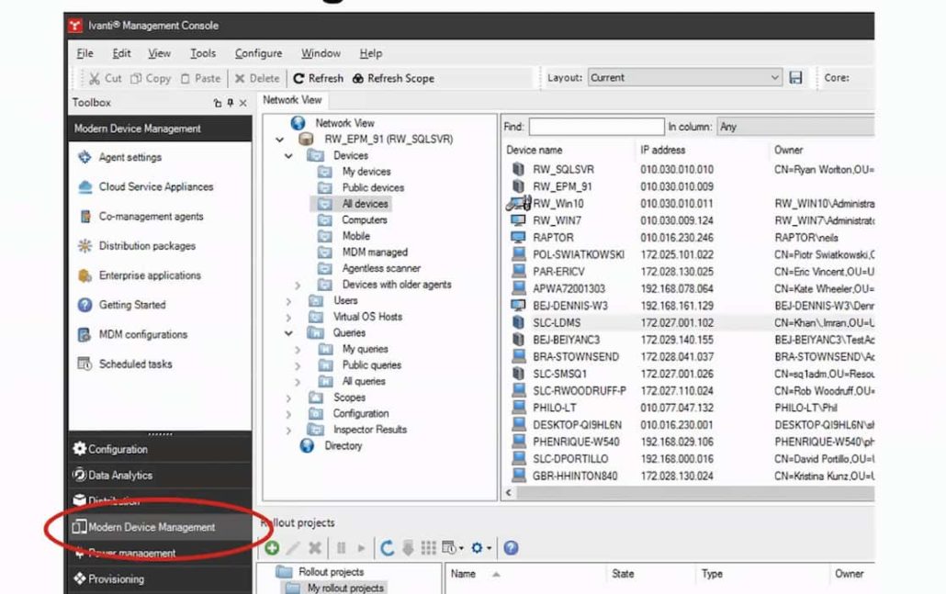Screen dimensions: 946x594
Task: Open the File menu
Action: (x=85, y=53)
